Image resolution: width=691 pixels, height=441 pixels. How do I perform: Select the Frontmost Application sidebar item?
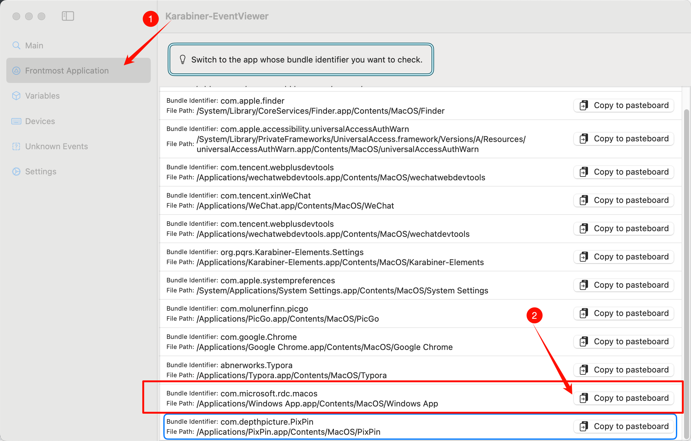point(67,71)
